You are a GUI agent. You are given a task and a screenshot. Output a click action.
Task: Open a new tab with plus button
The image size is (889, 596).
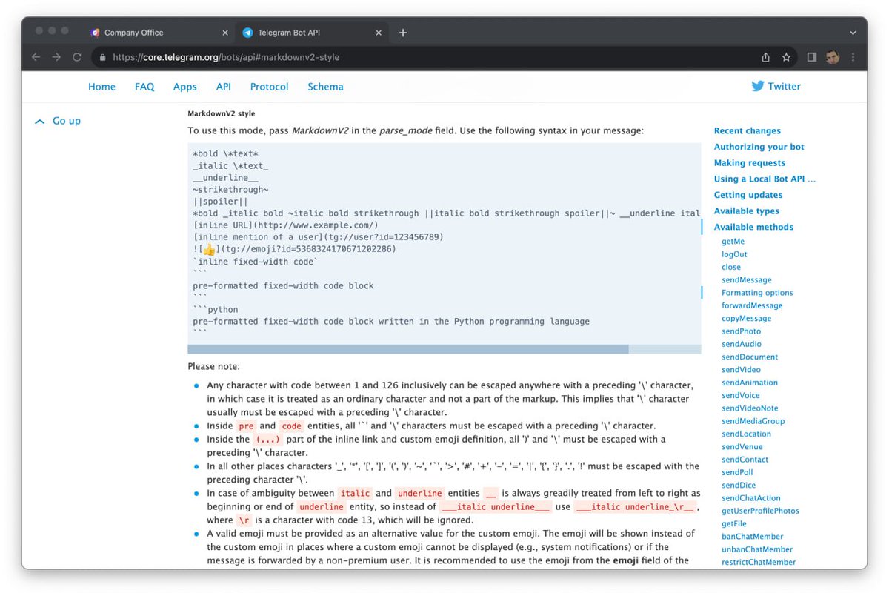pos(403,33)
